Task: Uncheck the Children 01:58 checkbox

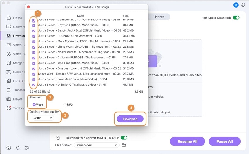Action: pos(33,58)
